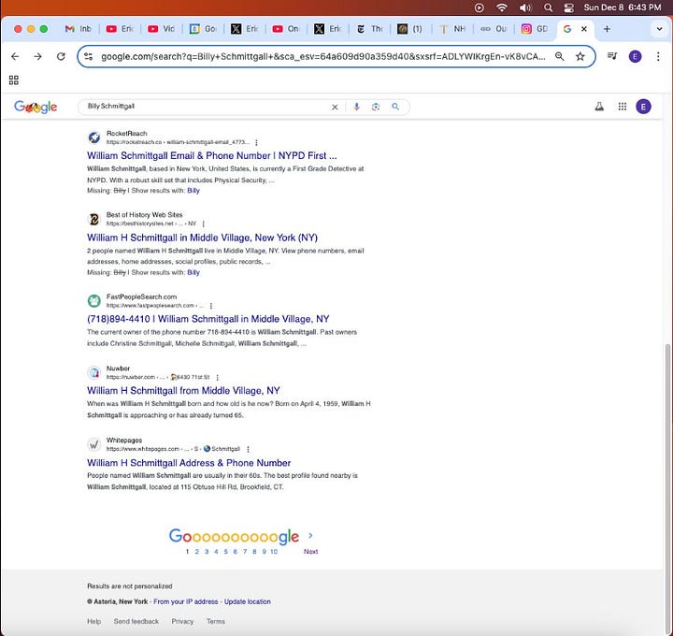Open site information icon in address bar
The image size is (673, 636).
(x=89, y=56)
